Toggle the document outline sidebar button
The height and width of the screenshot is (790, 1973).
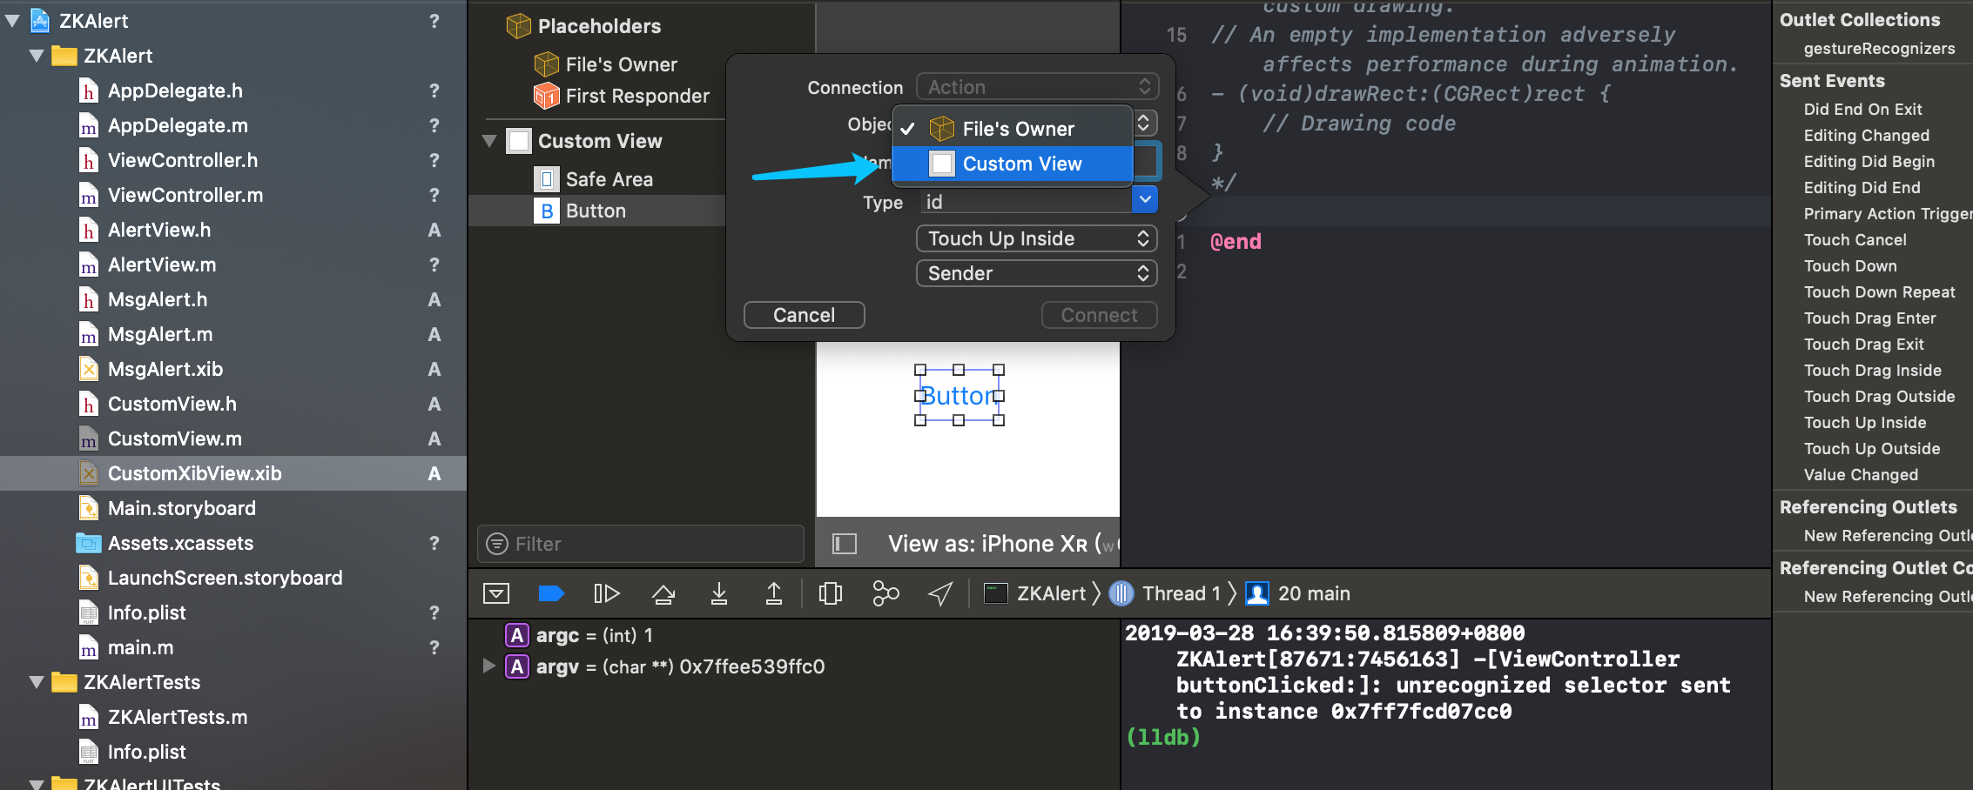click(x=845, y=544)
